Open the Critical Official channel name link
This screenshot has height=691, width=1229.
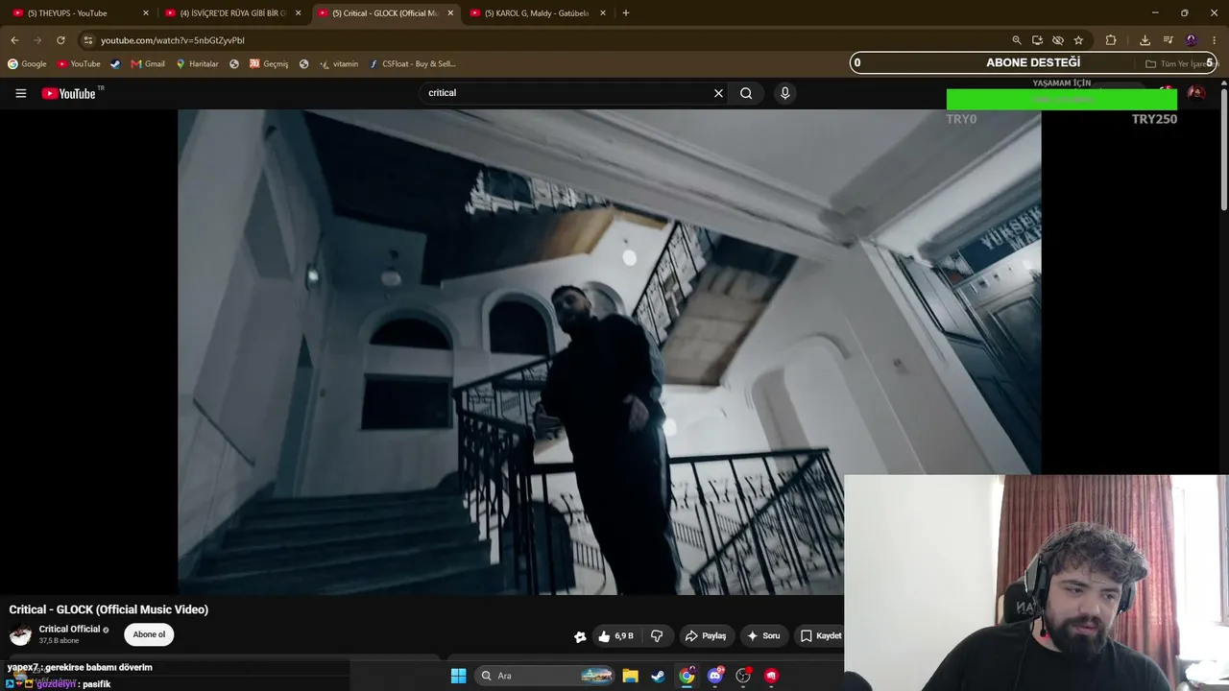point(69,630)
